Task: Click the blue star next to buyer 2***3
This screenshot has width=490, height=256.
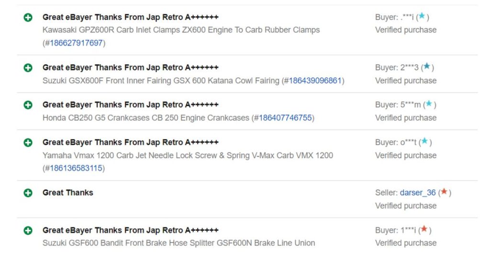Action: tap(427, 66)
